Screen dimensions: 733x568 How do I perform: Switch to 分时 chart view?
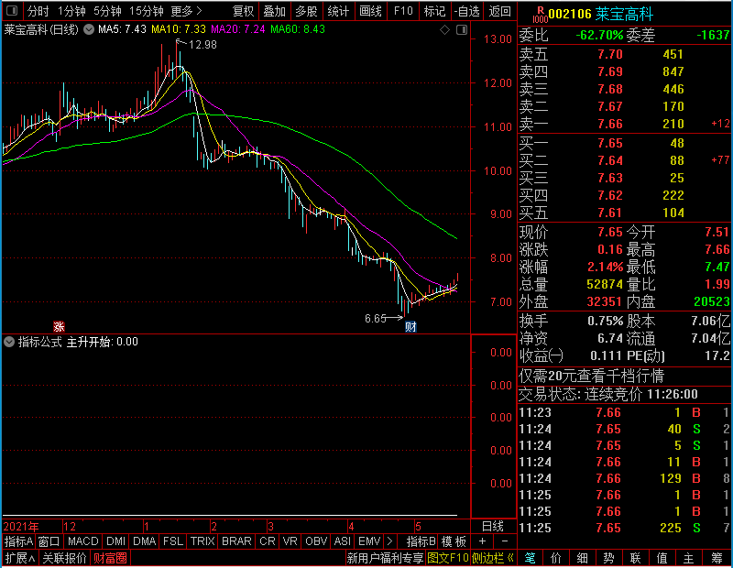click(38, 11)
